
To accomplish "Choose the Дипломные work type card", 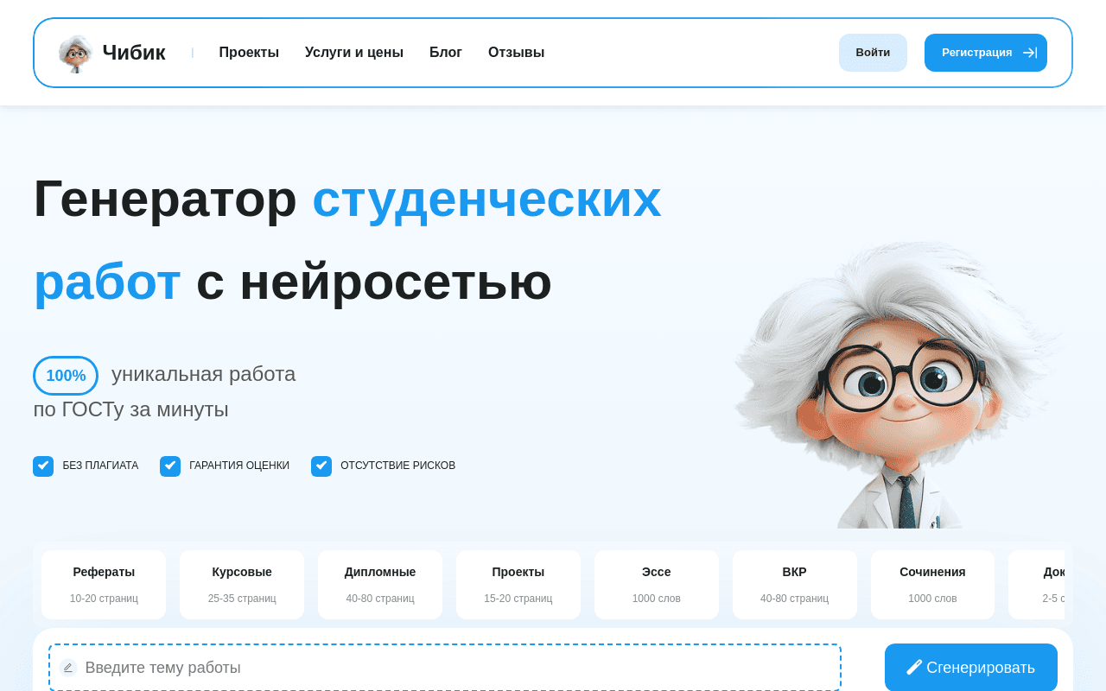I will pos(380,585).
